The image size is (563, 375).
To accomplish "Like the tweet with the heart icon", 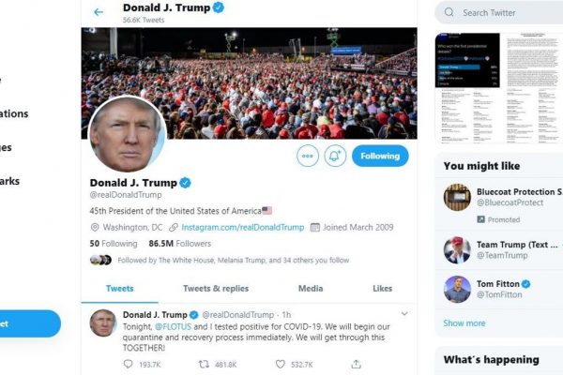I will pos(281,365).
